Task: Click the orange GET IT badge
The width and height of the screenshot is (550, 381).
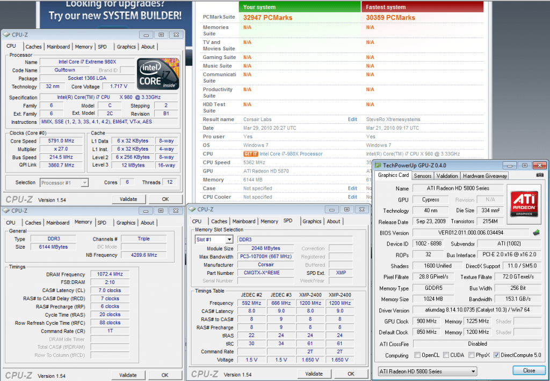Action: coord(251,154)
